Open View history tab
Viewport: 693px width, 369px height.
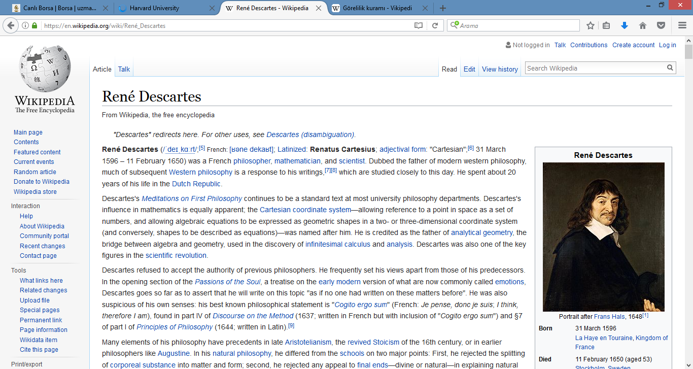pyautogui.click(x=500, y=69)
